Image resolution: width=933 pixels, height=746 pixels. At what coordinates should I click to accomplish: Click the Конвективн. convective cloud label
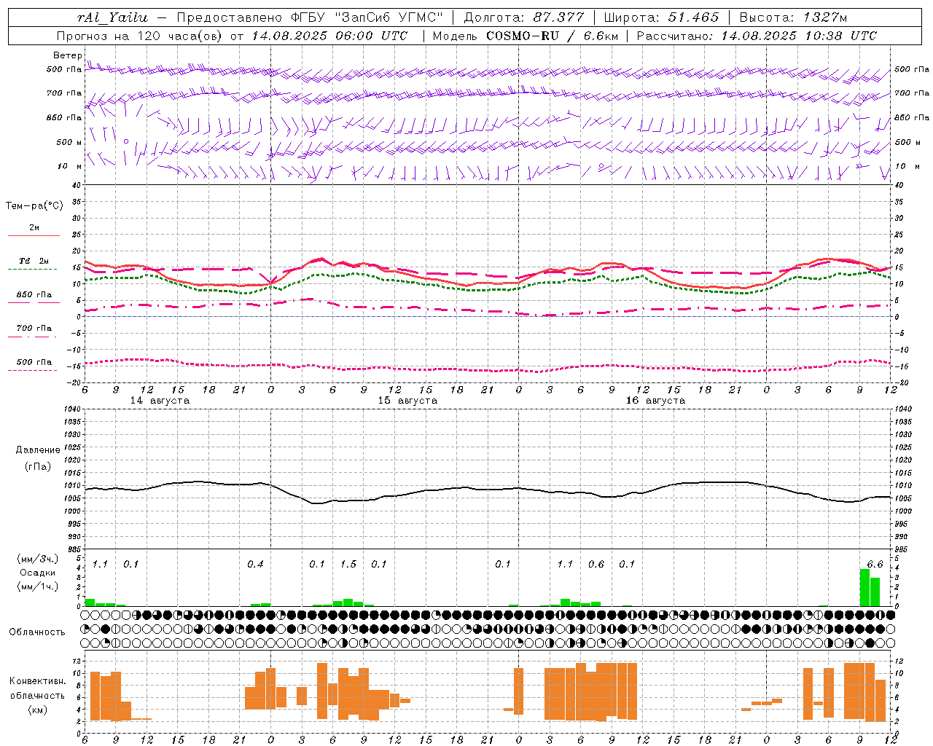coord(38,681)
